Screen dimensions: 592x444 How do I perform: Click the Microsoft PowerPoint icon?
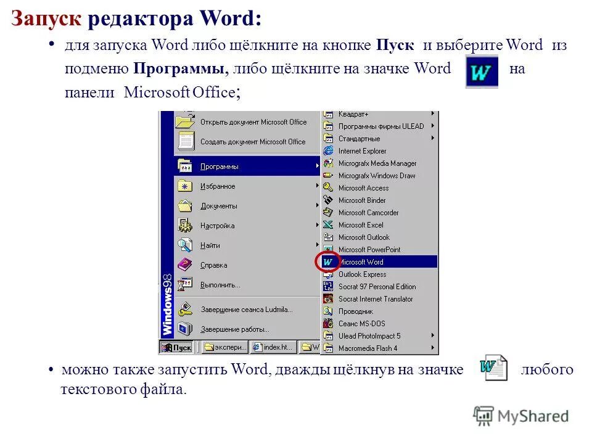click(x=328, y=250)
